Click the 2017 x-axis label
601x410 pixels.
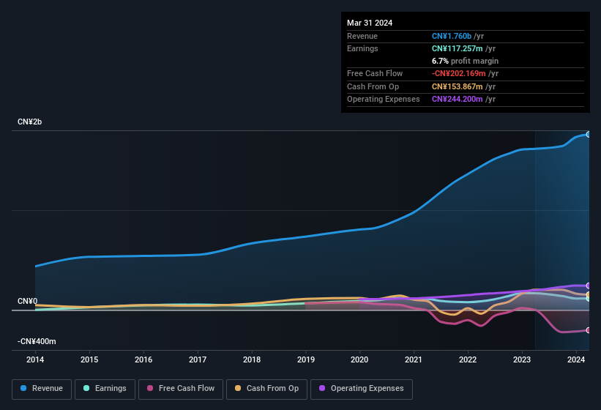(x=198, y=359)
